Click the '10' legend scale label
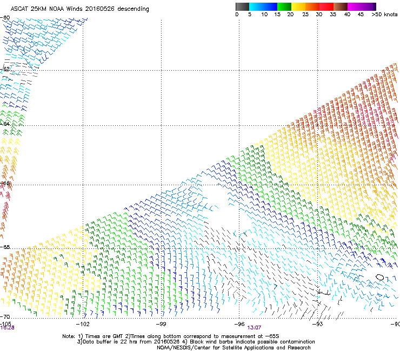Viewport: 400px width, 351px height. click(264, 15)
